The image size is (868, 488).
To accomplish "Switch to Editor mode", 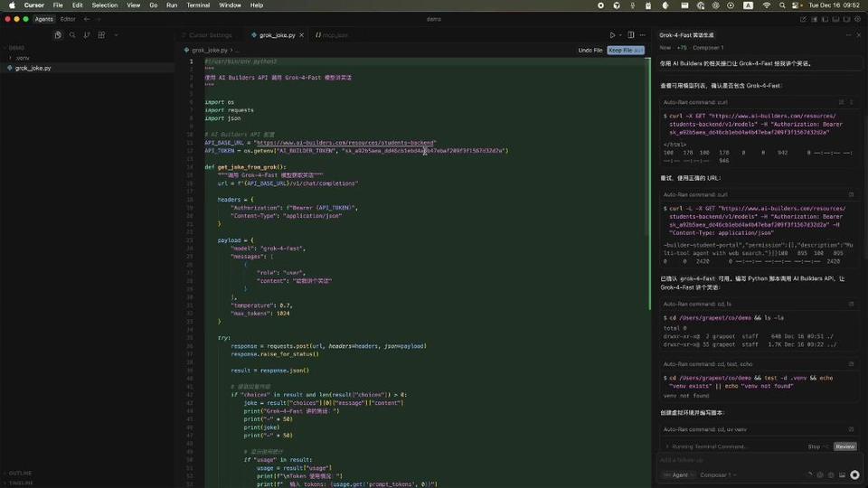I will point(68,19).
